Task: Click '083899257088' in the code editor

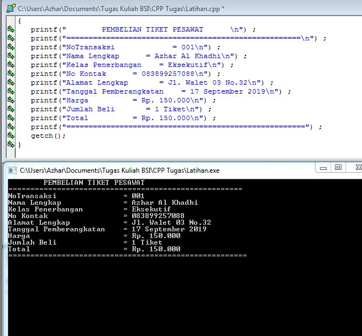Action: (x=168, y=74)
